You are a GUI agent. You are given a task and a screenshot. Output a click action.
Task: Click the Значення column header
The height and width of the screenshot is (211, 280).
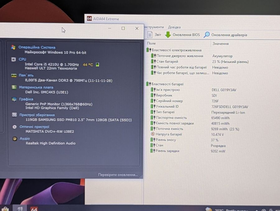(x=220, y=44)
